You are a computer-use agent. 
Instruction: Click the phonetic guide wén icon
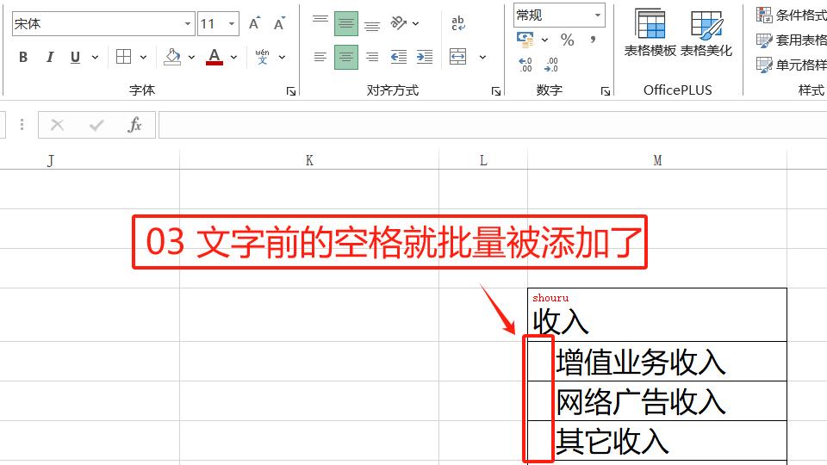point(262,57)
